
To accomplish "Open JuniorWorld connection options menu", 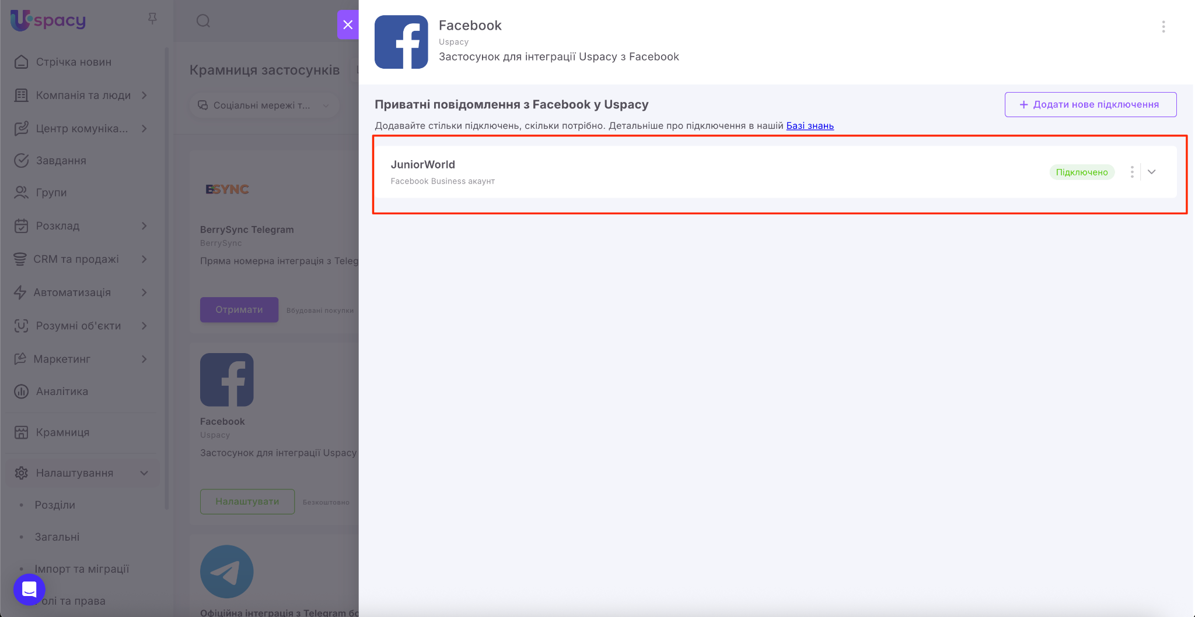I will click(1131, 172).
